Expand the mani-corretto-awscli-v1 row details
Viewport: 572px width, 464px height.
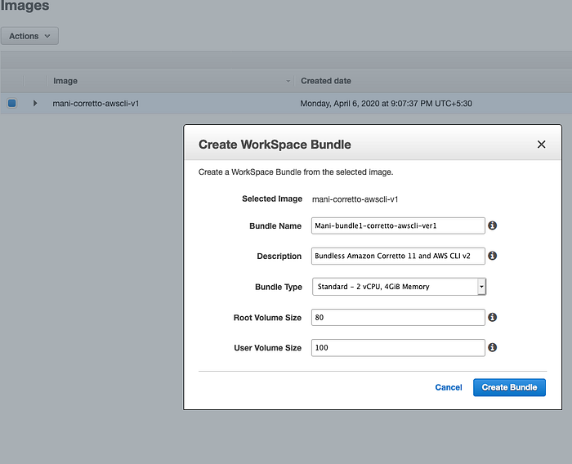35,104
